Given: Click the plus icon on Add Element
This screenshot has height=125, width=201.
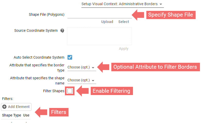Looking at the screenshot, I should pyautogui.click(x=4, y=107).
